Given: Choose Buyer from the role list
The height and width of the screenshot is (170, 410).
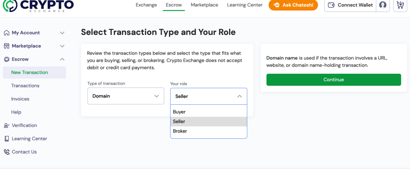Looking at the screenshot, I should (x=179, y=112).
